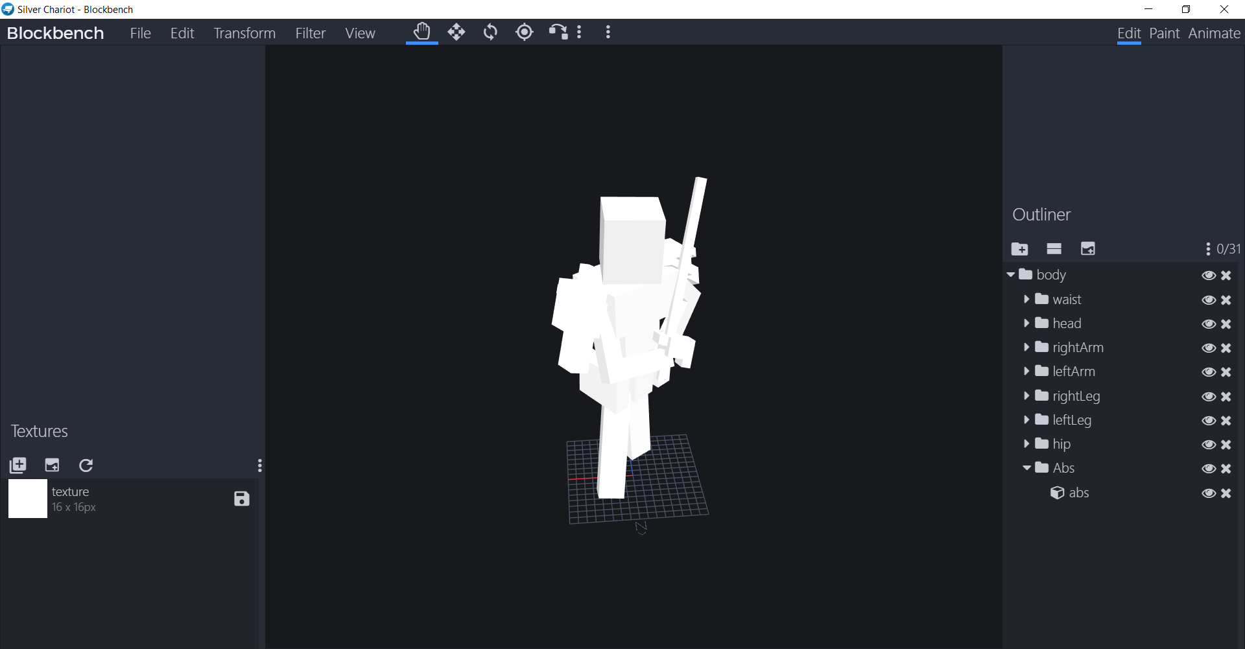Toggle visibility of the abs cube
This screenshot has width=1245, height=649.
(x=1209, y=493)
